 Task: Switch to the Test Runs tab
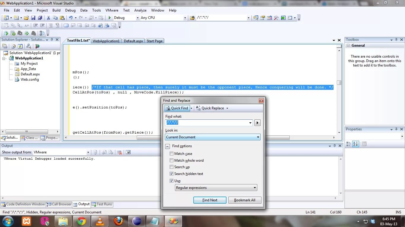(x=102, y=204)
